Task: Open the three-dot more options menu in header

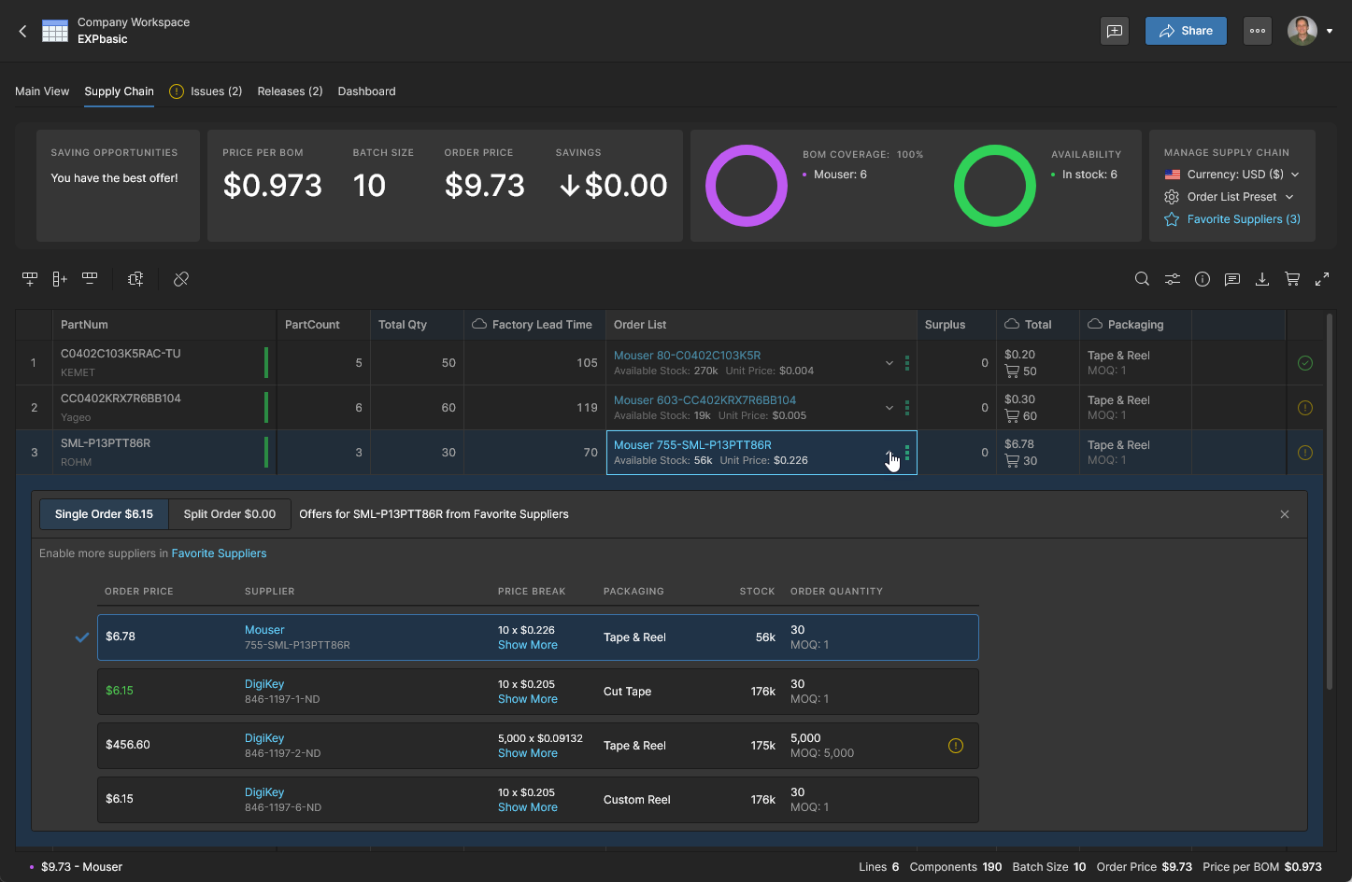Action: point(1258,31)
